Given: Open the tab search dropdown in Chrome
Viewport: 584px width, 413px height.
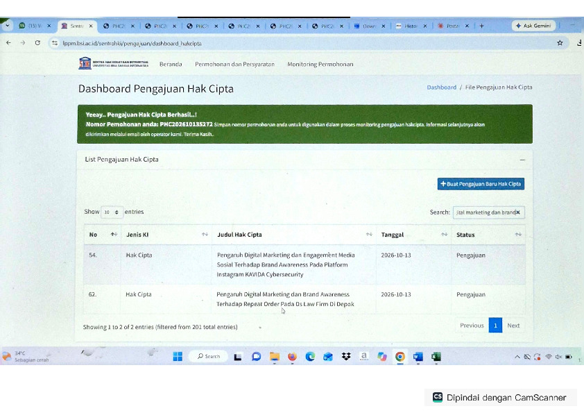Looking at the screenshot, I should pyautogui.click(x=7, y=26).
